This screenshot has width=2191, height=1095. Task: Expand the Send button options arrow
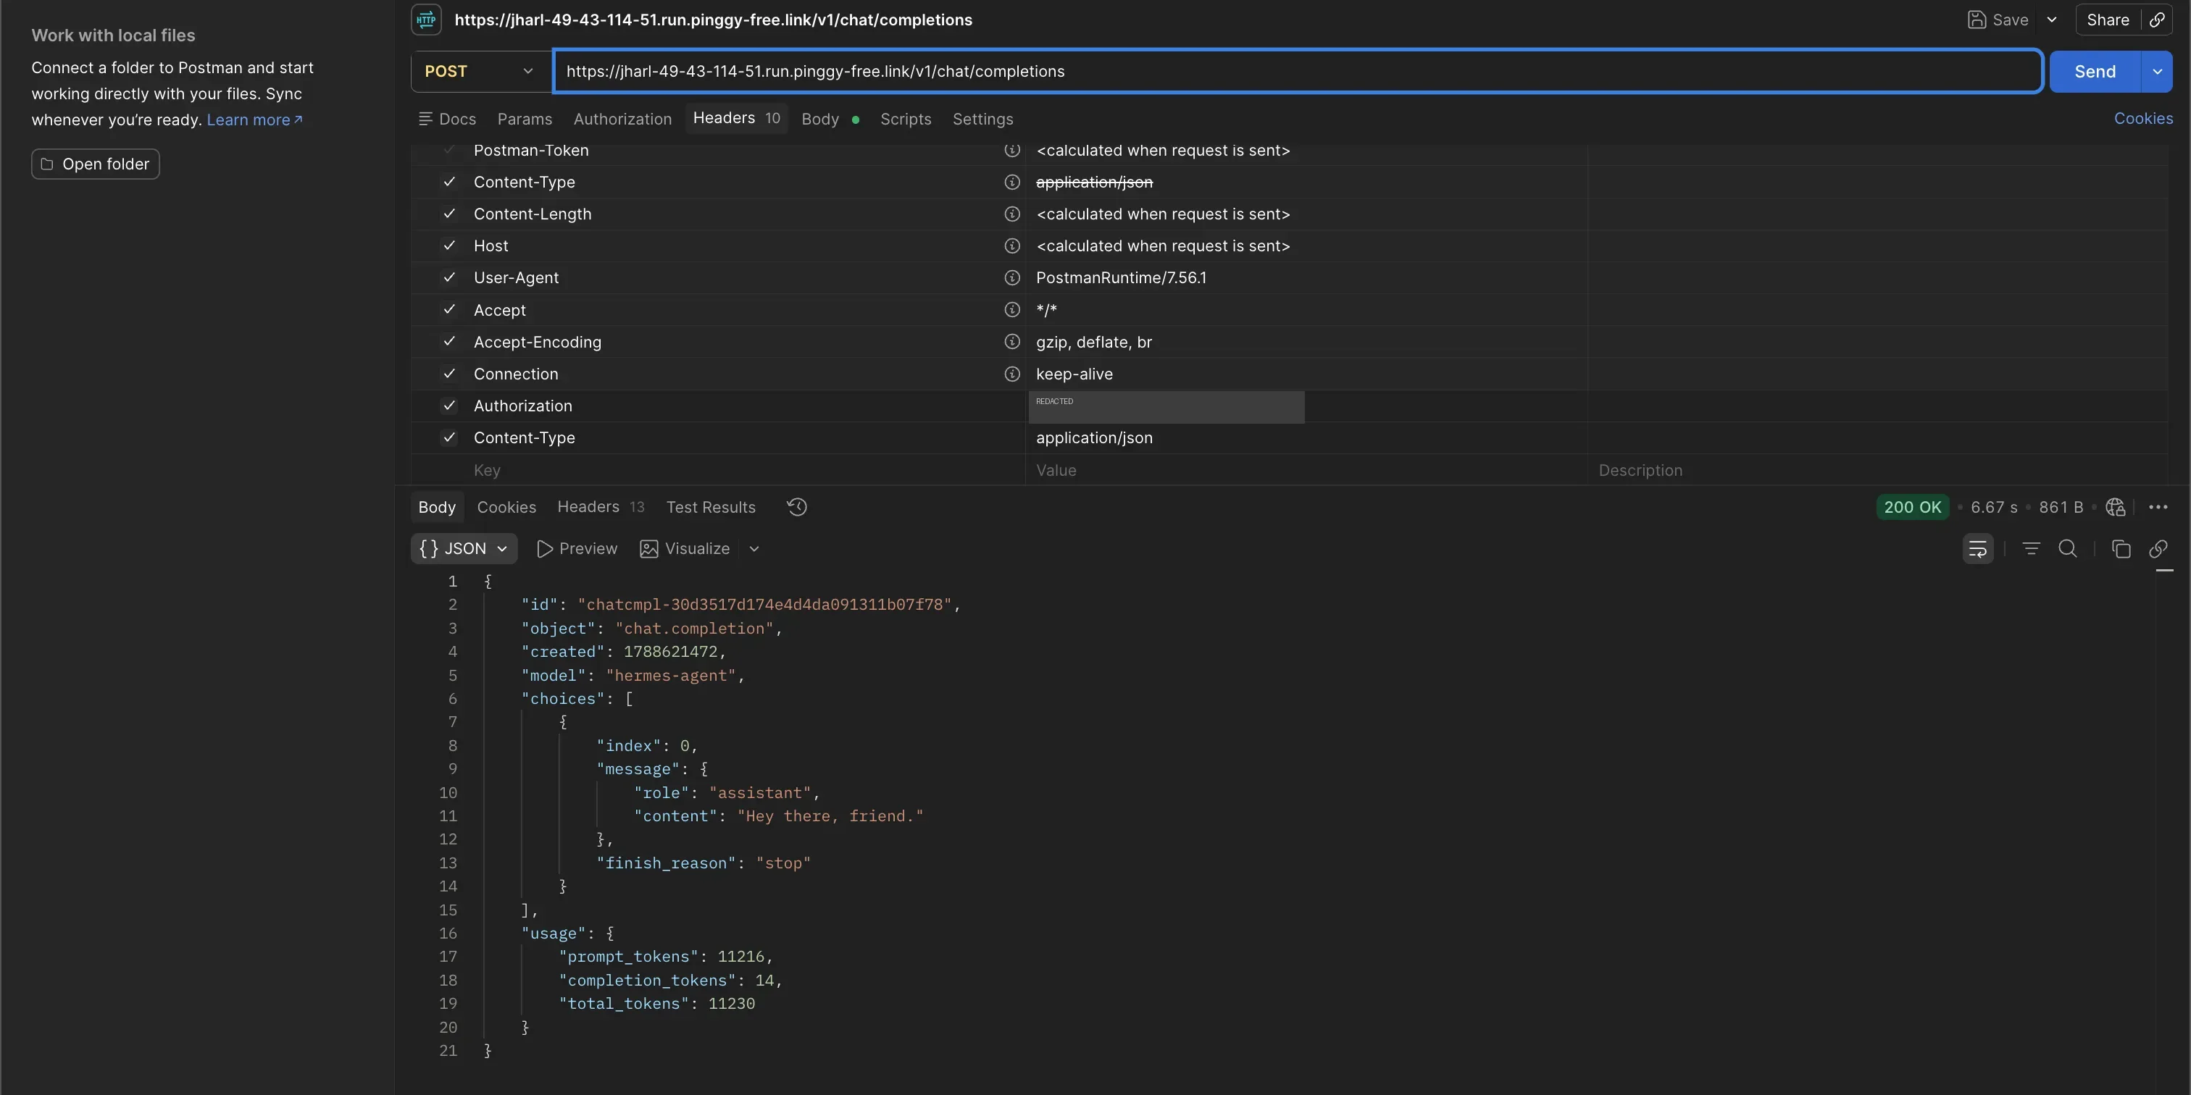click(x=2157, y=72)
